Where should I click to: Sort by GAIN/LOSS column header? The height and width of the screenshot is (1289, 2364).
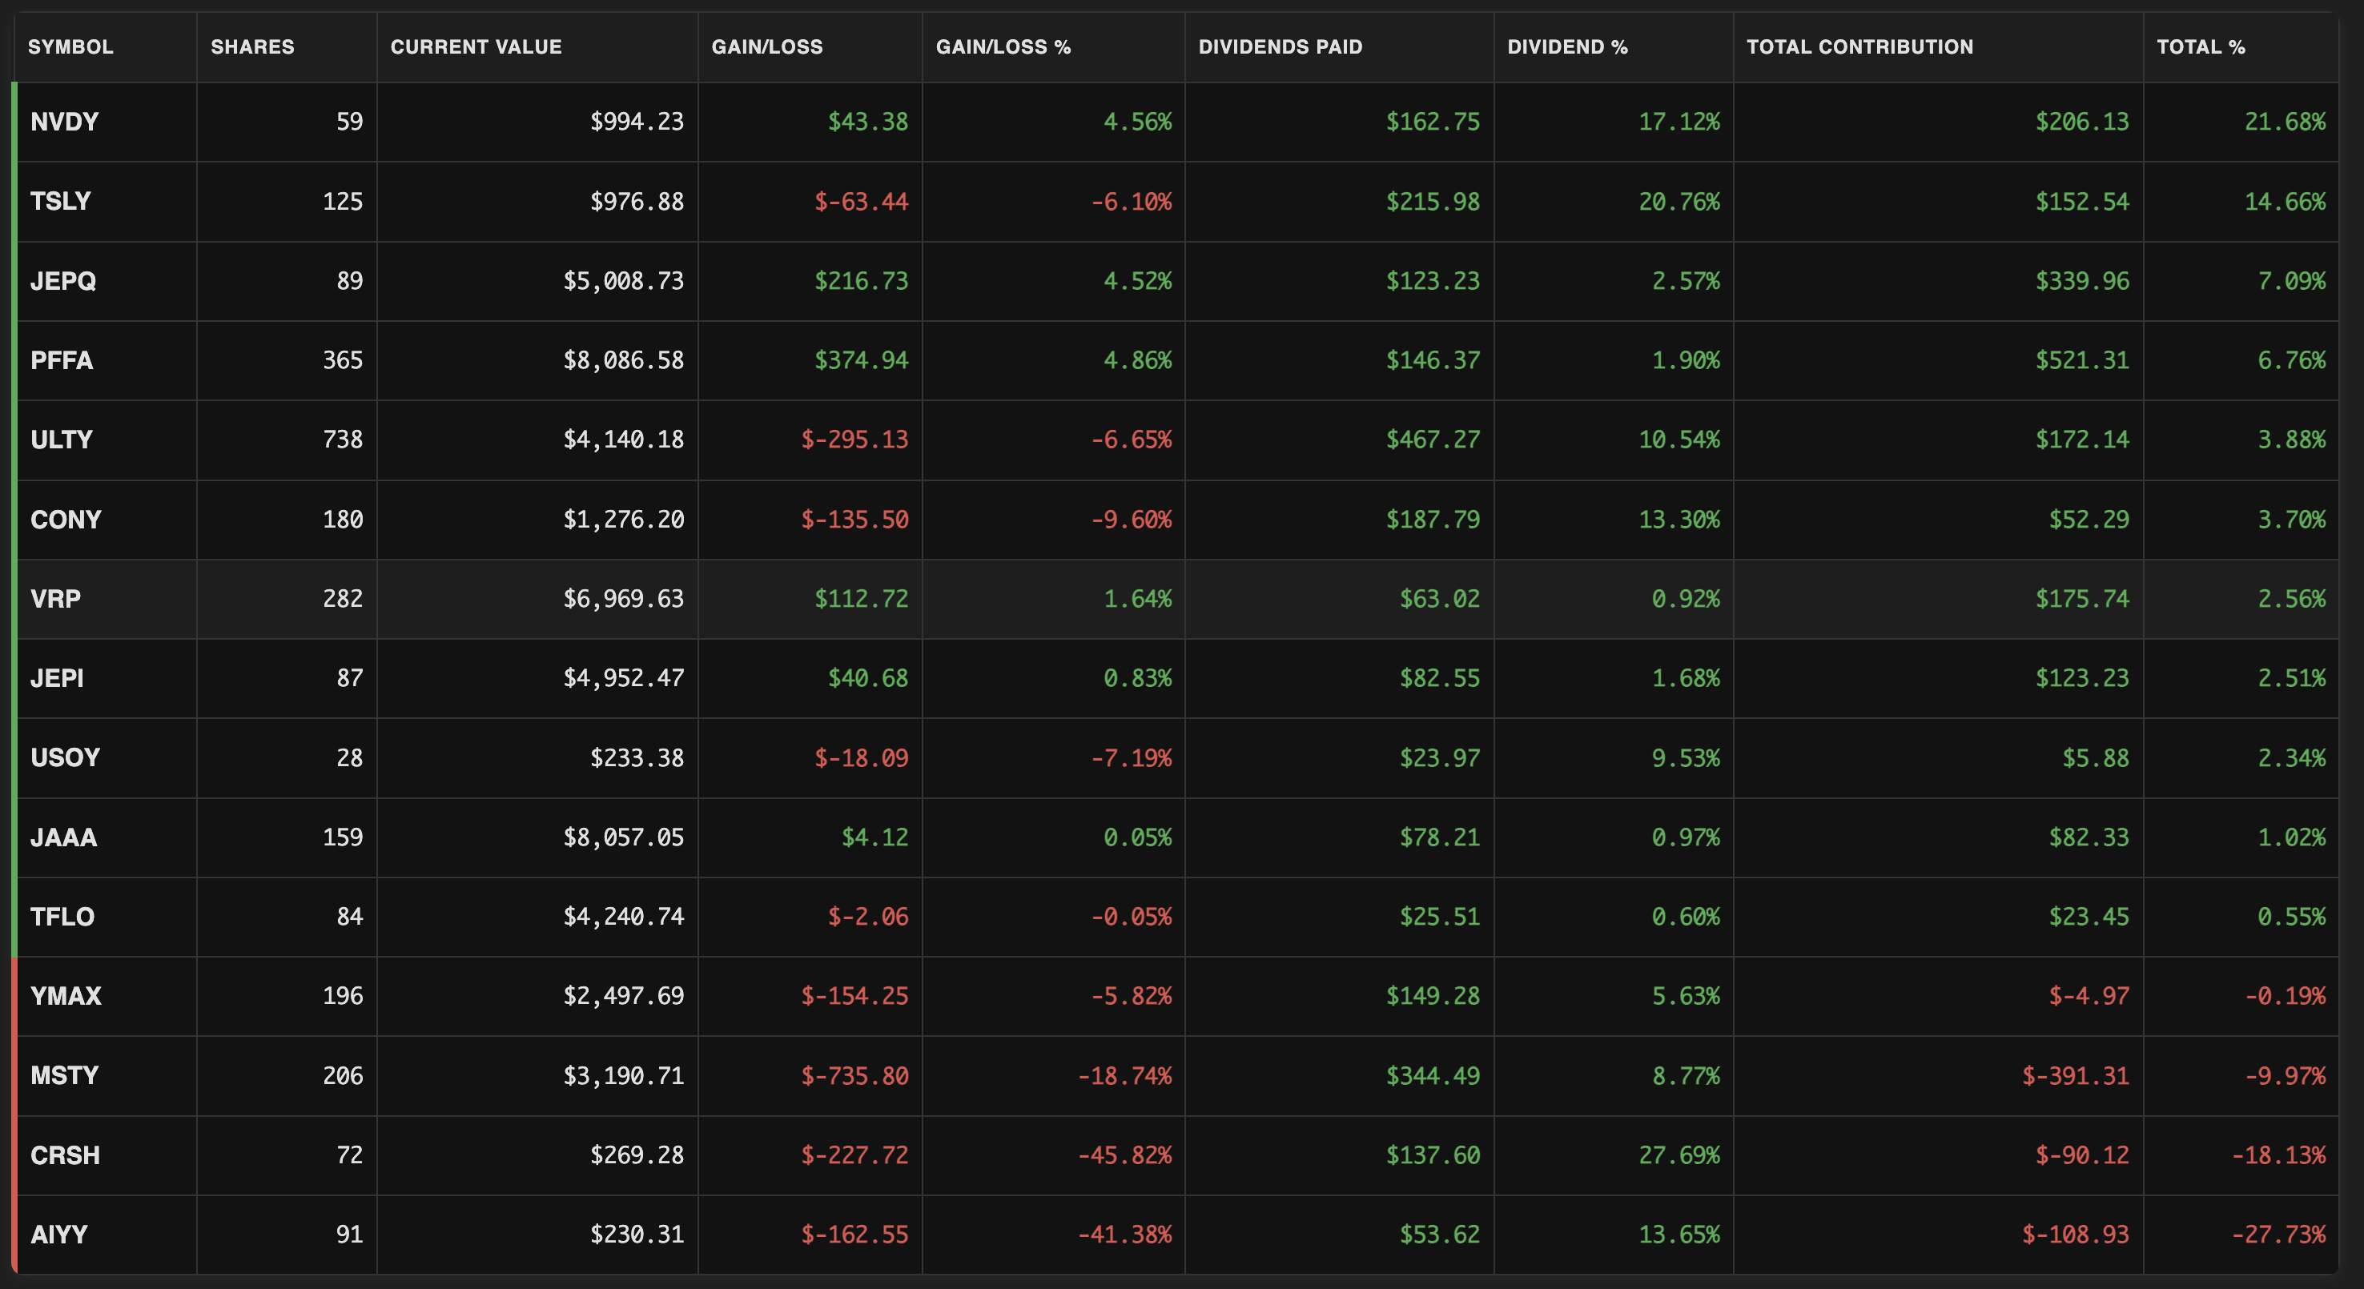click(766, 46)
